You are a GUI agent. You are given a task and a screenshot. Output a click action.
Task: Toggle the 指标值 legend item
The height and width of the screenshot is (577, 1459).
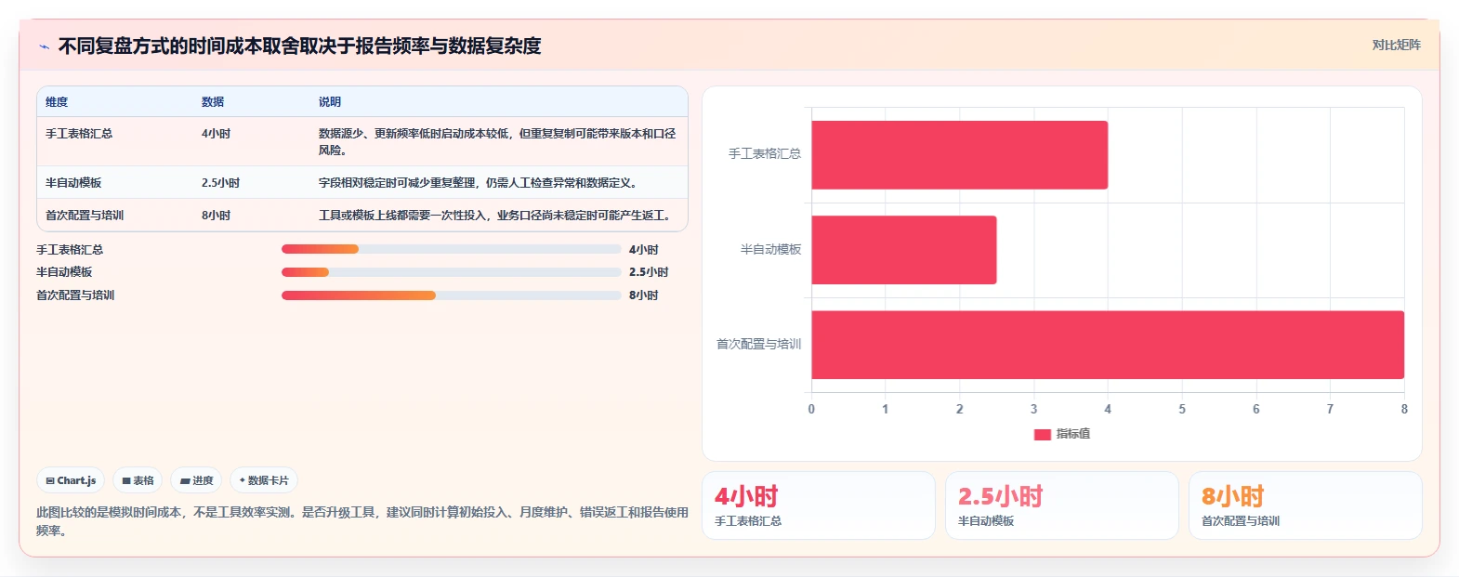pos(1062,434)
